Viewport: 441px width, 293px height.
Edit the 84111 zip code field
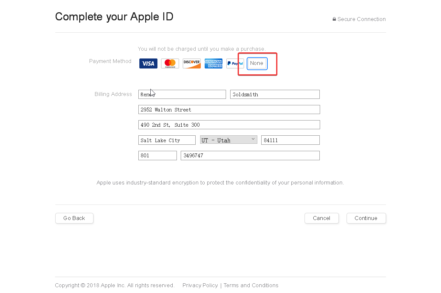coord(290,140)
